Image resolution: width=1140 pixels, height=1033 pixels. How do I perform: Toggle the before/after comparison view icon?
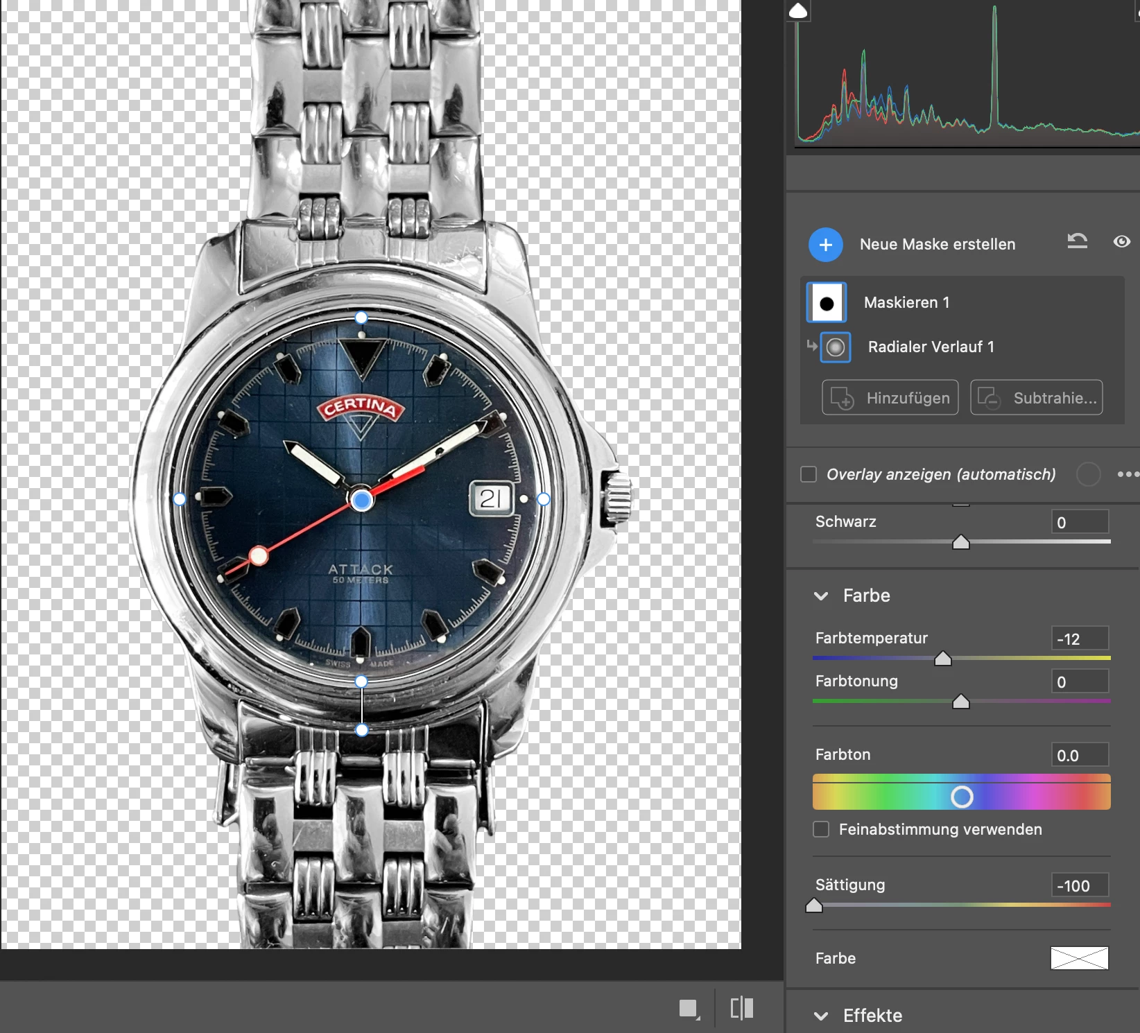pyautogui.click(x=742, y=1008)
